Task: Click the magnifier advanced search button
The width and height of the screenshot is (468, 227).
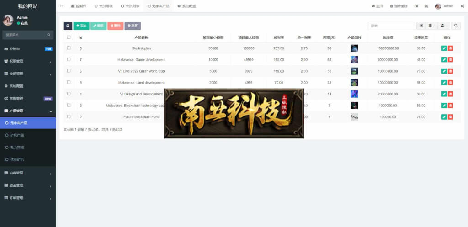Action: point(456,26)
